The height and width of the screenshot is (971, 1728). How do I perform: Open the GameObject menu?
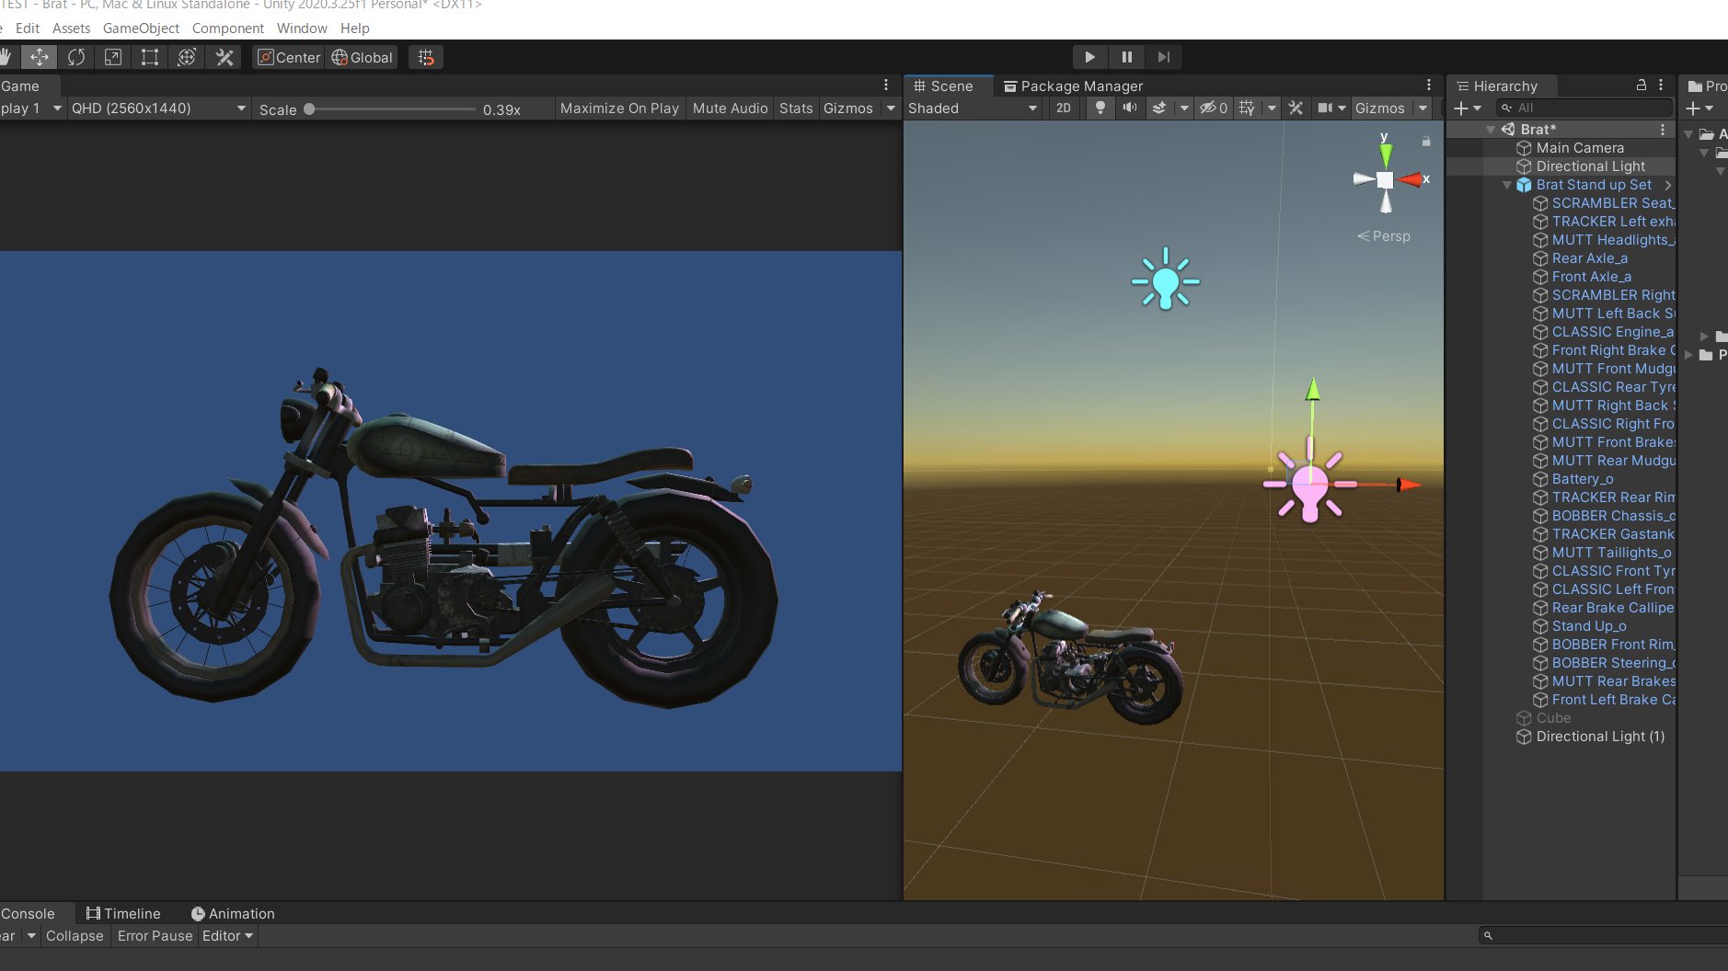click(x=141, y=29)
